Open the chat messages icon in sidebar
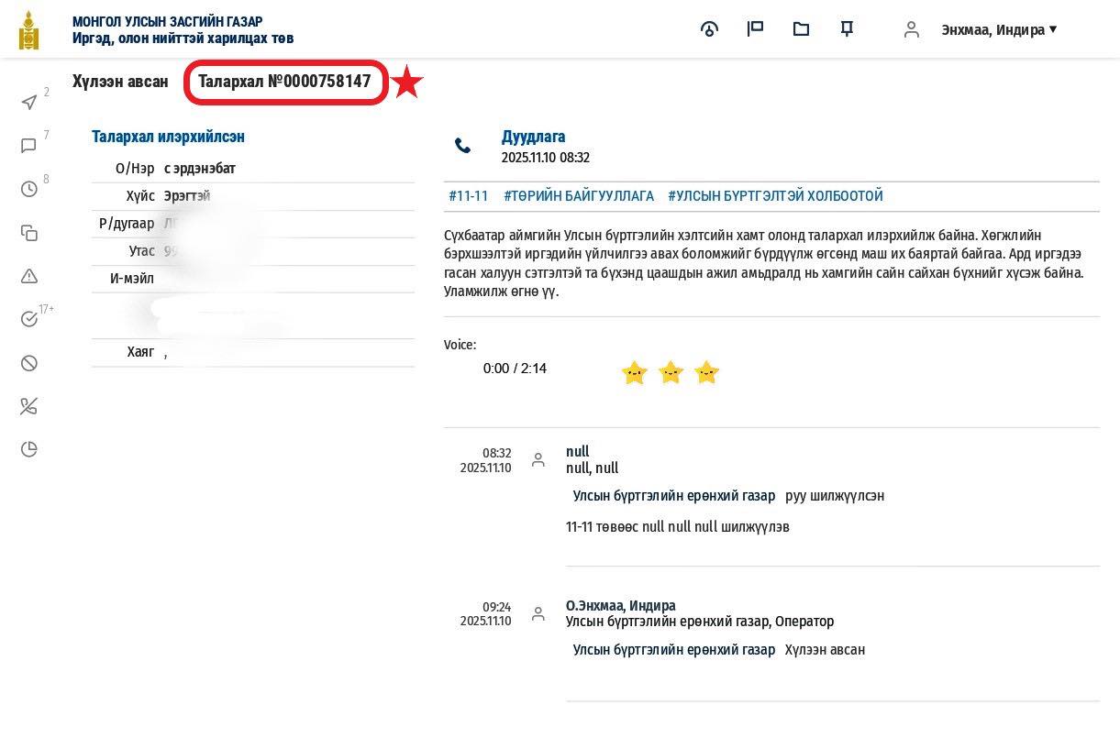Screen dimensions: 1120x749 point(29,146)
